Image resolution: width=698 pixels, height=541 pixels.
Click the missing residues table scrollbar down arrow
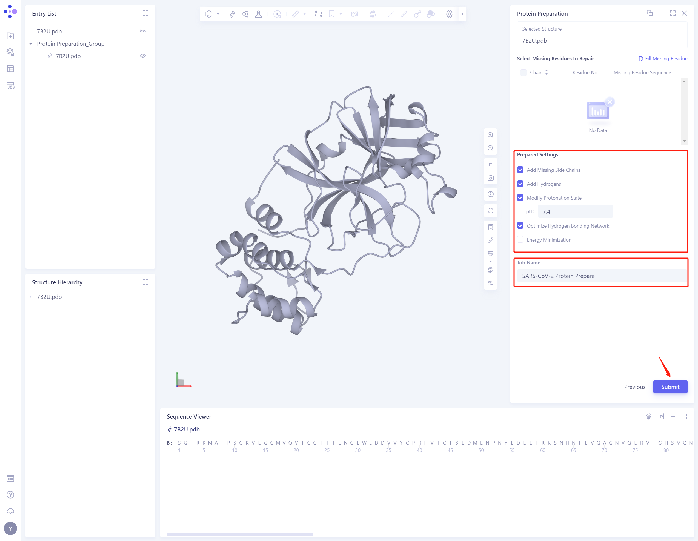684,141
